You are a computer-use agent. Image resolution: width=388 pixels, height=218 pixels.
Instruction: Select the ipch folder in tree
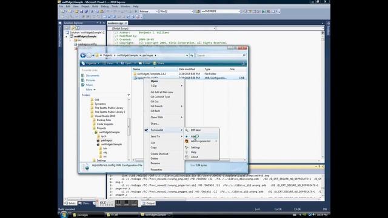[x=104, y=136]
